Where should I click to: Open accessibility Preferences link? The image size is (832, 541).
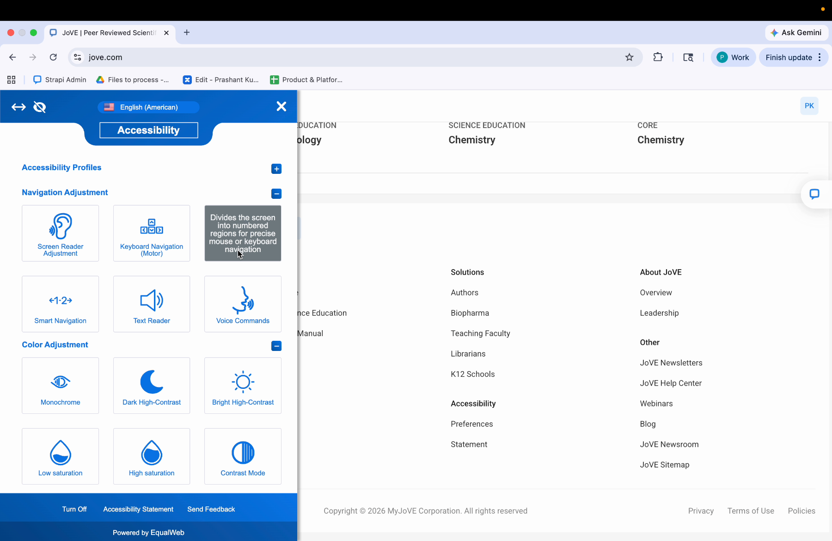[x=472, y=424]
